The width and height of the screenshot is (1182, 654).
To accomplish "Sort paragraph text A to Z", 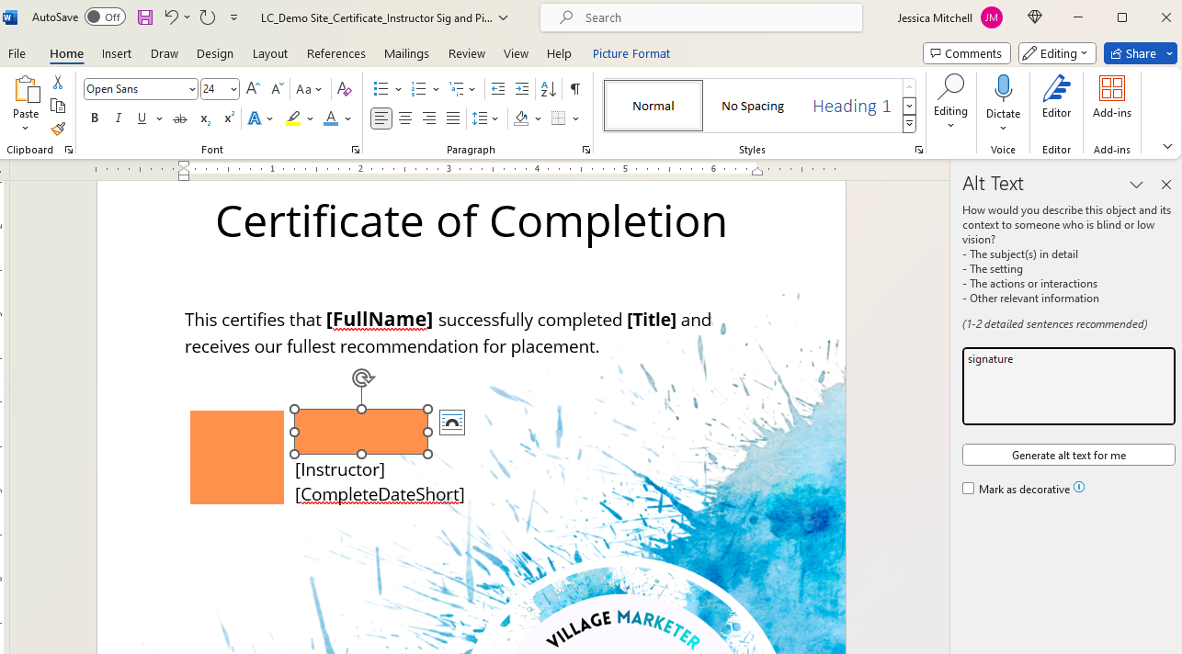I will point(548,89).
